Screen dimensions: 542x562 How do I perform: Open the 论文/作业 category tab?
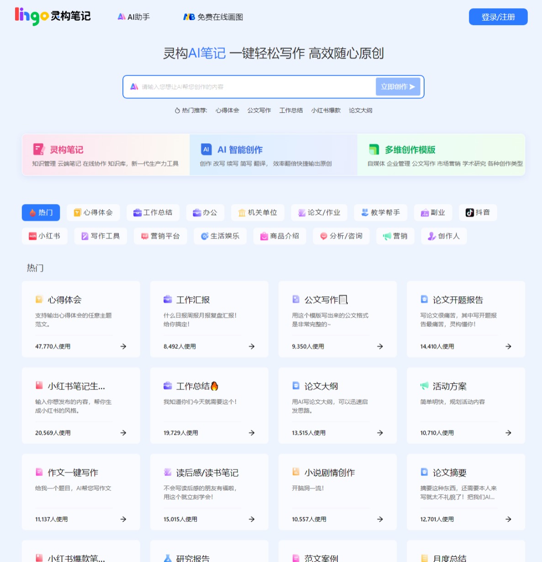click(319, 212)
